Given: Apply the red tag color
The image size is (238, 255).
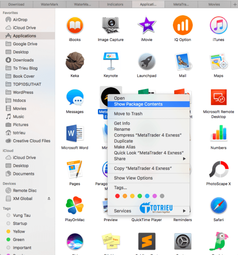Looking at the screenshot, I should (117, 196).
